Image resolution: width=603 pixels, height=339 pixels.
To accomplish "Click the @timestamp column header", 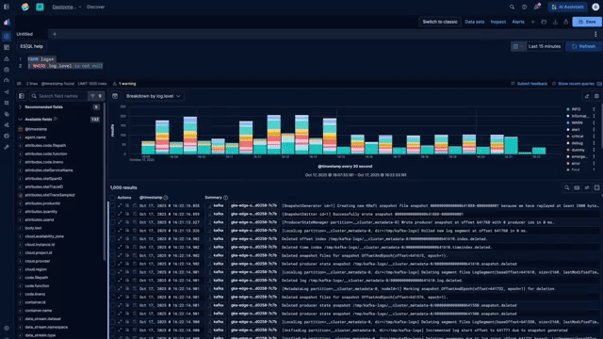I will (151, 198).
